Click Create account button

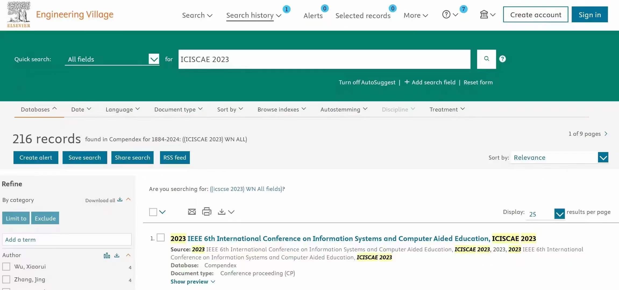click(x=536, y=15)
